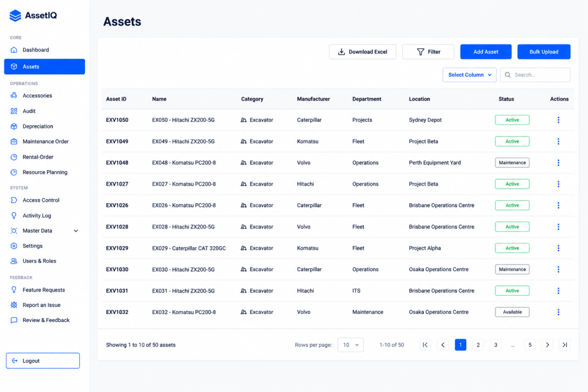This screenshot has height=392, width=588.
Task: Click Maintenance status badge for EXV1048
Action: tap(512, 162)
